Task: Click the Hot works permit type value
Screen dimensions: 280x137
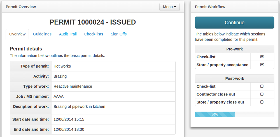Action: click(x=62, y=66)
